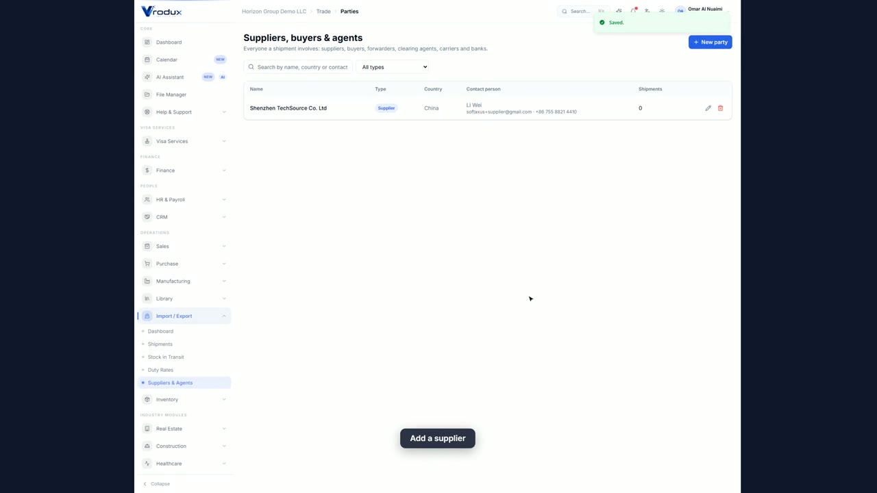
Task: Click the Real Estate building icon
Action: (147, 429)
